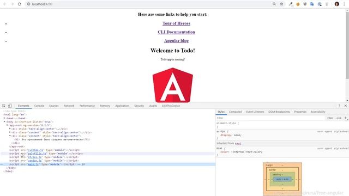Select the h1 element with Russian text
Image resolution: width=349 pixels, height=196 pixels.
tap(52, 139)
